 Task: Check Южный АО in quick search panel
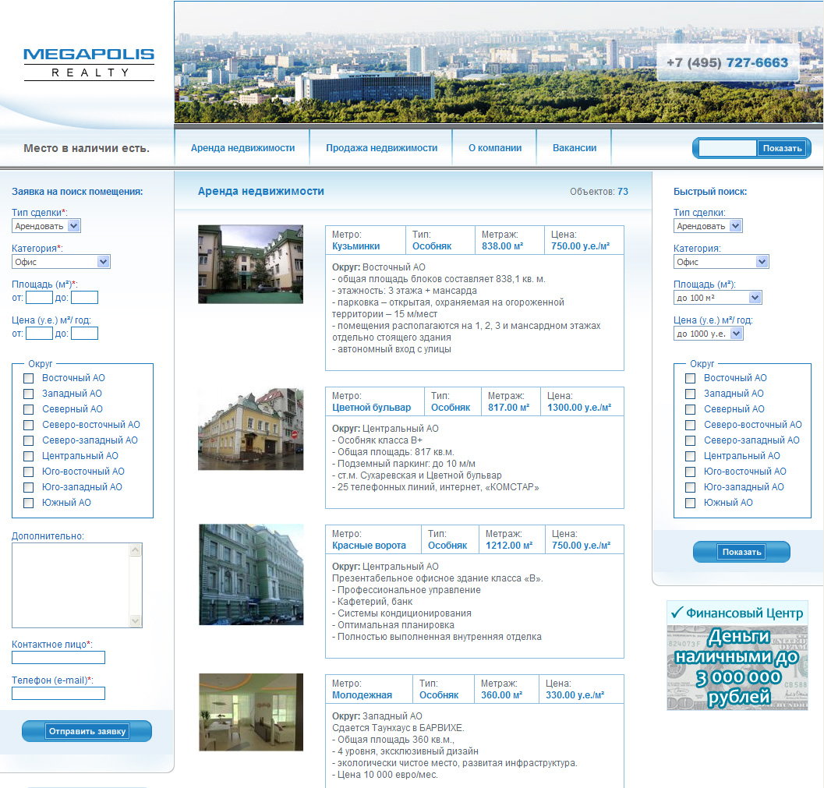689,503
